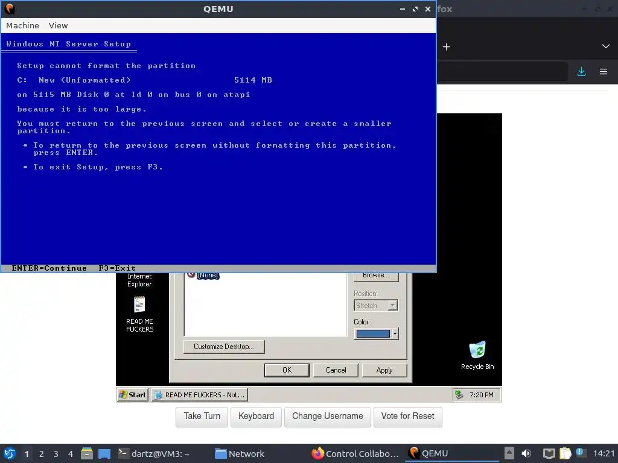Click the VM system tray network icon

click(x=459, y=394)
